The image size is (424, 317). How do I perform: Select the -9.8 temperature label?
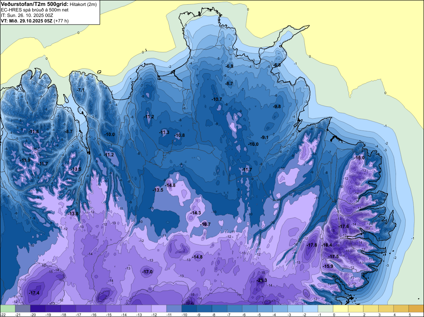277,106
